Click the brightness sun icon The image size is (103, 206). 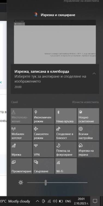point(21,183)
